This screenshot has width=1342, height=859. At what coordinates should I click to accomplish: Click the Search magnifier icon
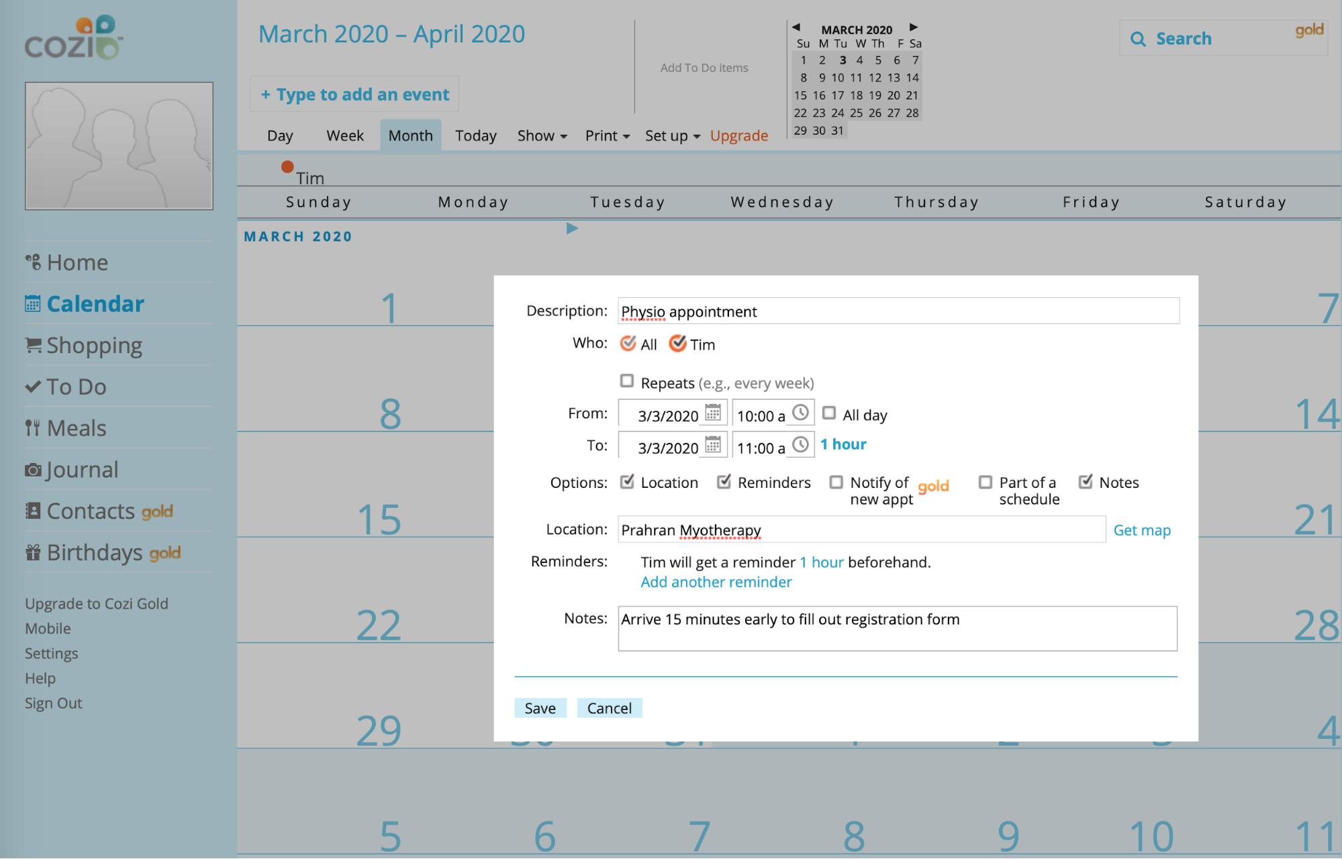click(x=1138, y=39)
